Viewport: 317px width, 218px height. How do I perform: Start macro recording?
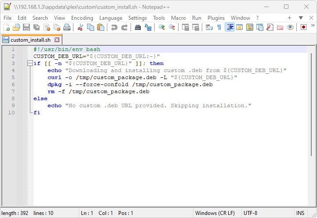tap(303, 27)
